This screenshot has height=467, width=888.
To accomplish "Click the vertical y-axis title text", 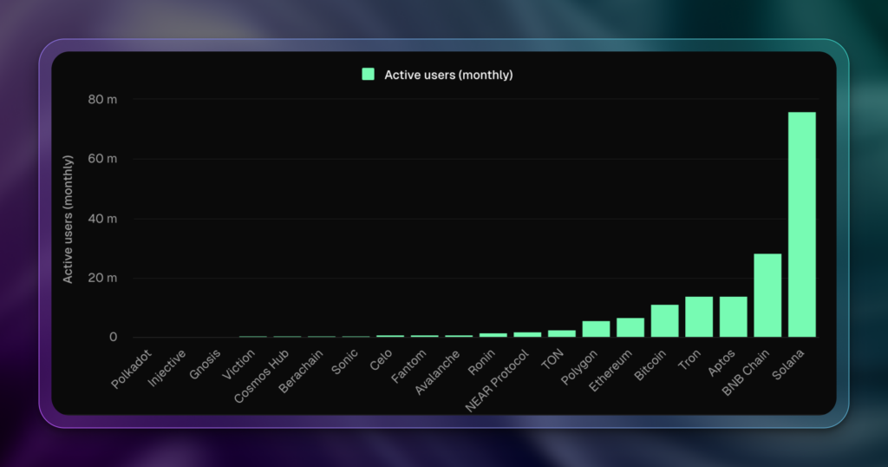I will tap(68, 219).
